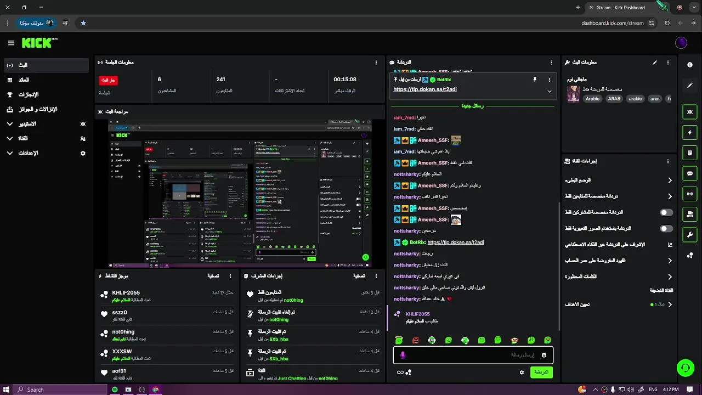Open activity feed three-dot menu
702x395 pixels.
[230, 276]
